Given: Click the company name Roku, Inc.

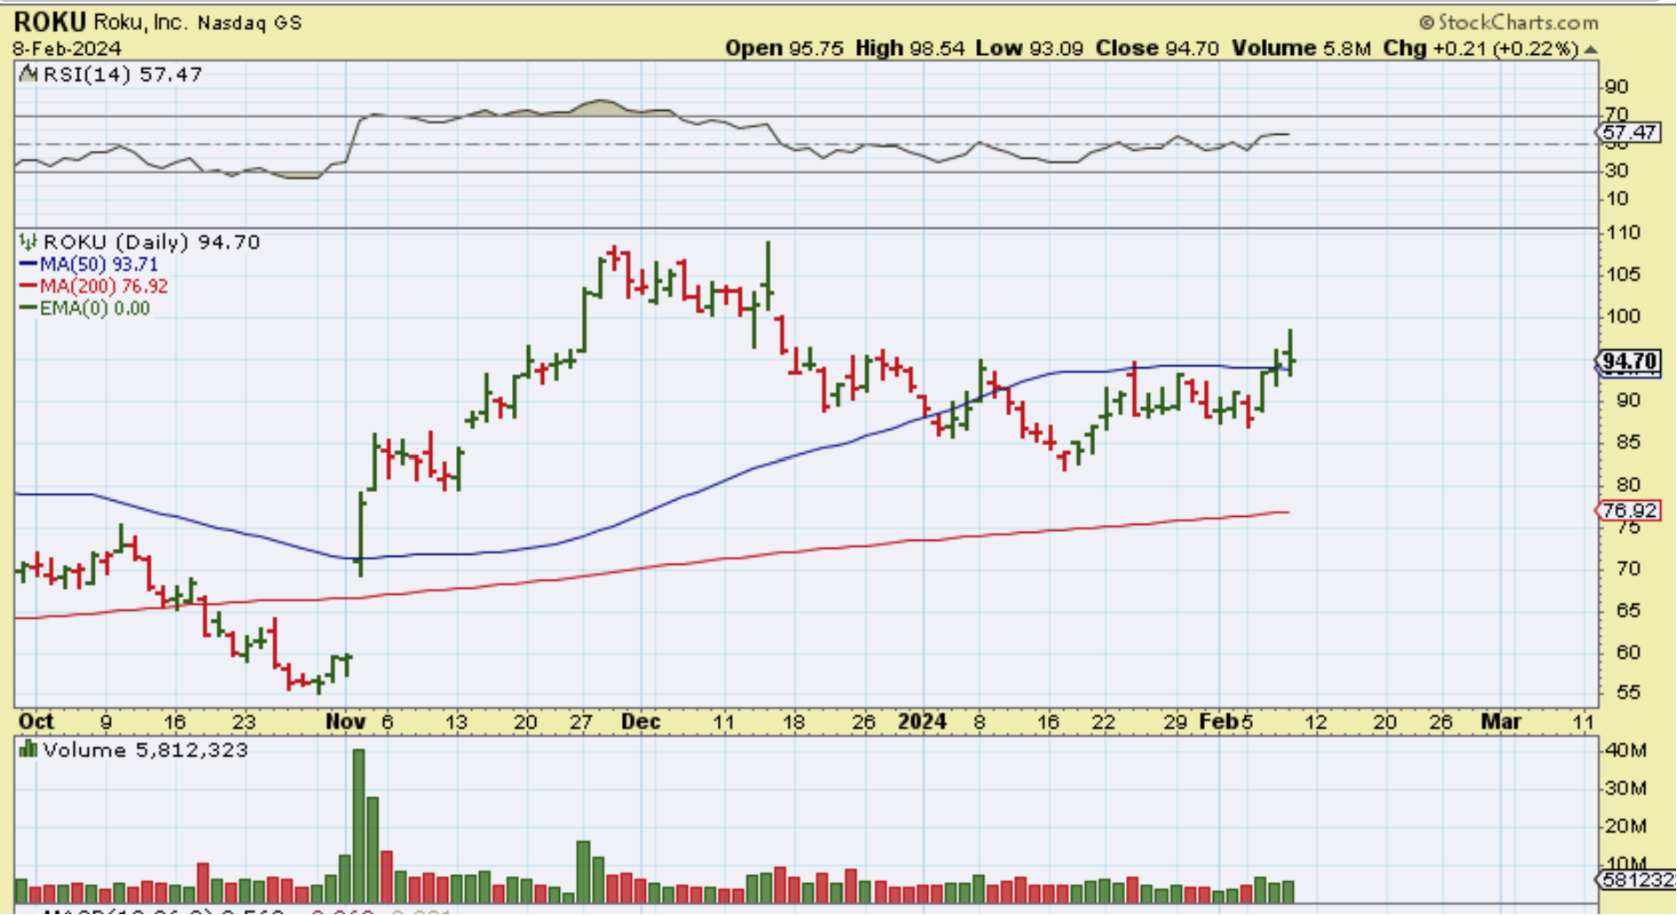Looking at the screenshot, I should click(140, 22).
